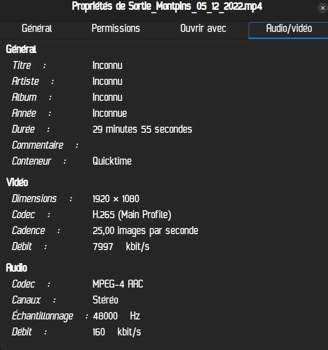Click the sampling rate 48000 Hz

pos(116,316)
